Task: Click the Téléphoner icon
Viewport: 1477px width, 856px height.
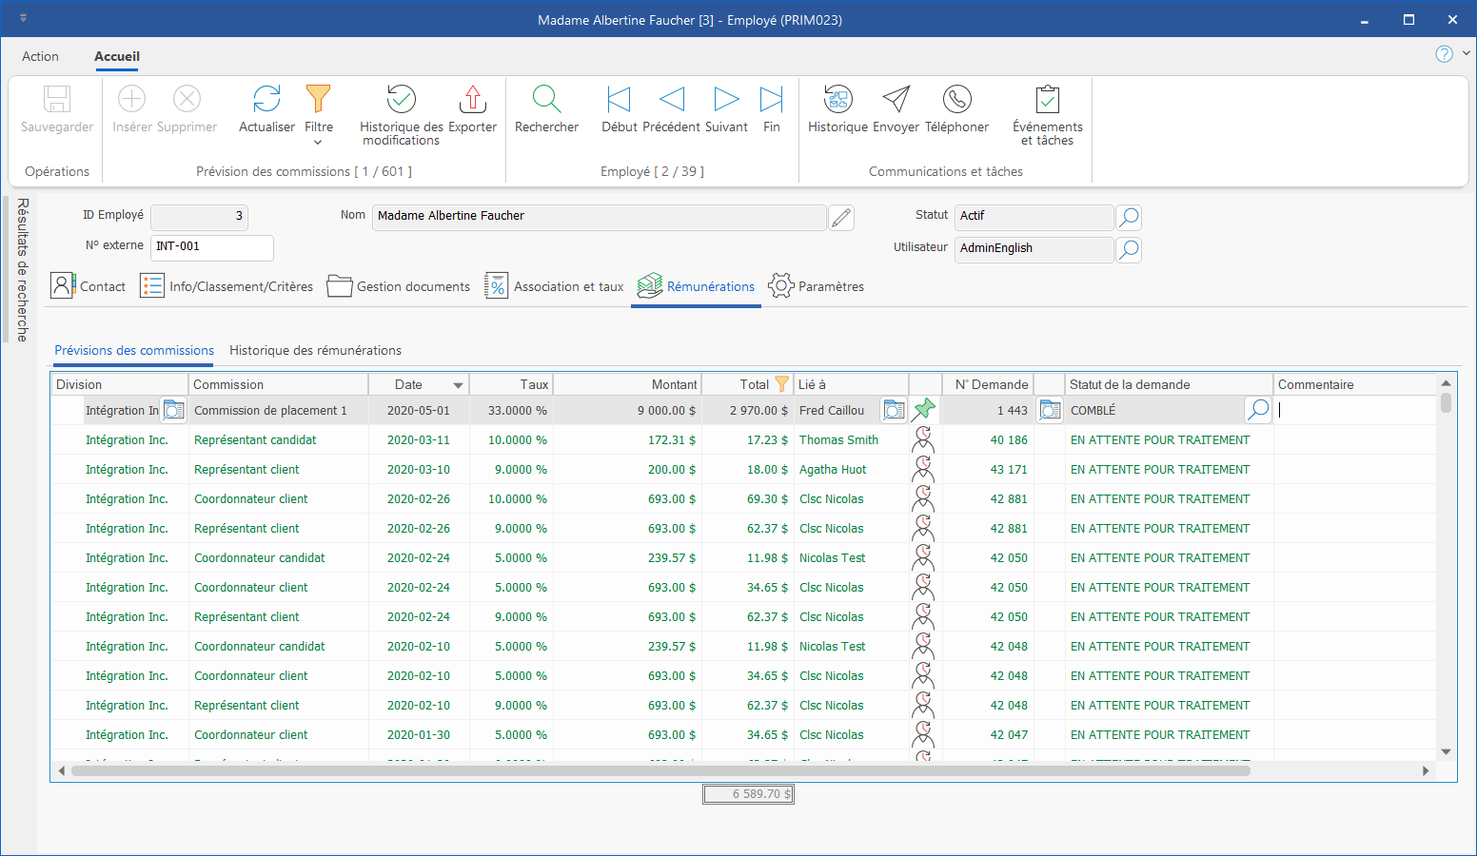Action: pos(956,100)
